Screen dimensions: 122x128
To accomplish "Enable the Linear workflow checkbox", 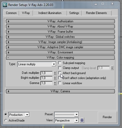I will tap(60, 83).
